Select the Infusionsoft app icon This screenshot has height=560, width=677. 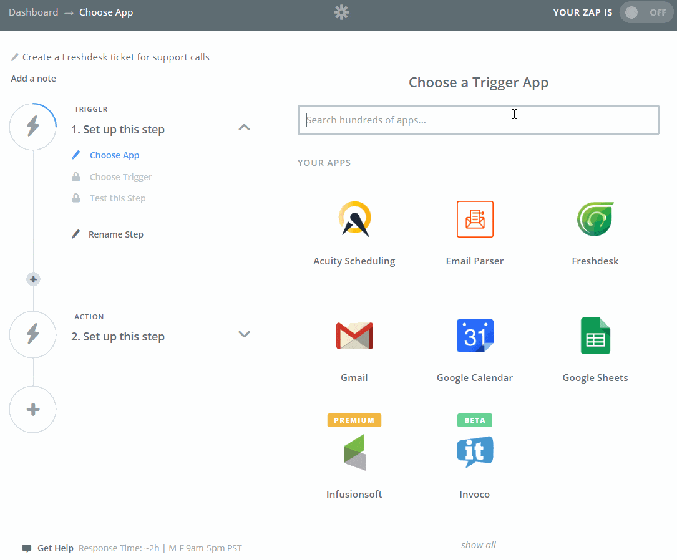point(354,452)
